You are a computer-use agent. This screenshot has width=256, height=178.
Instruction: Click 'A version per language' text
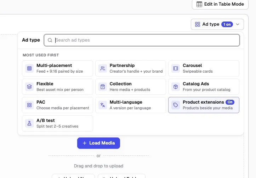(130, 108)
